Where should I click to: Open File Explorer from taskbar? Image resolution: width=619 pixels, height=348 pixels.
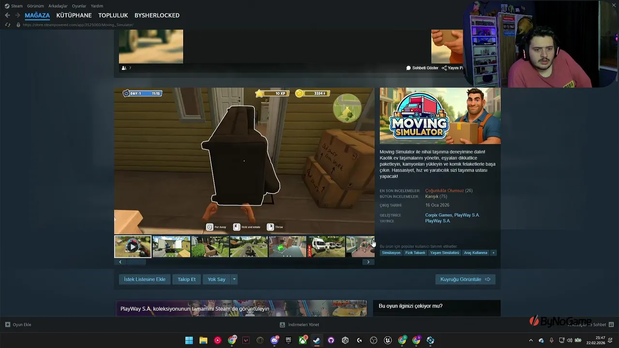204,340
